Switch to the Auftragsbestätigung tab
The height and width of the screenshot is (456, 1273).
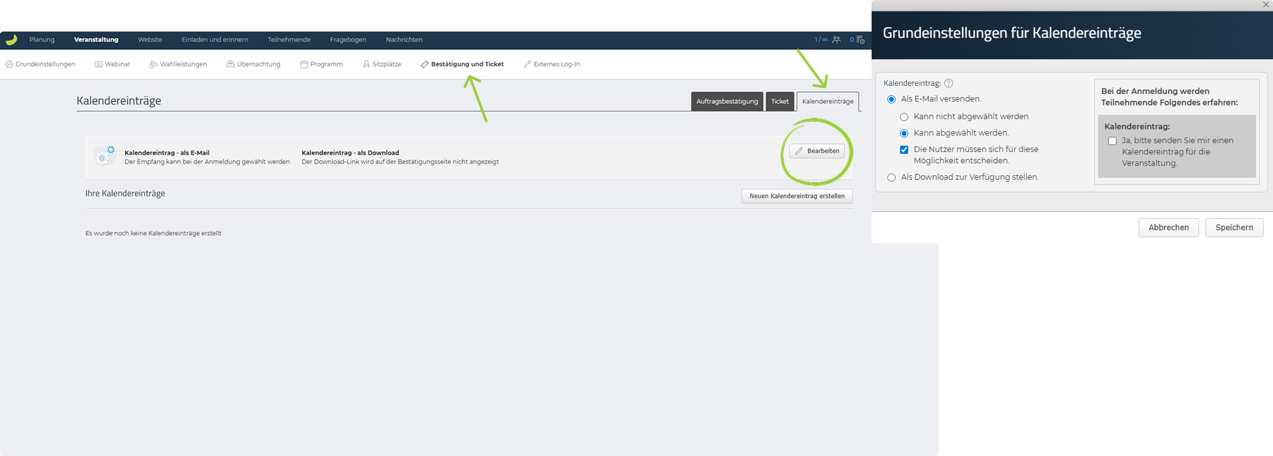[727, 102]
